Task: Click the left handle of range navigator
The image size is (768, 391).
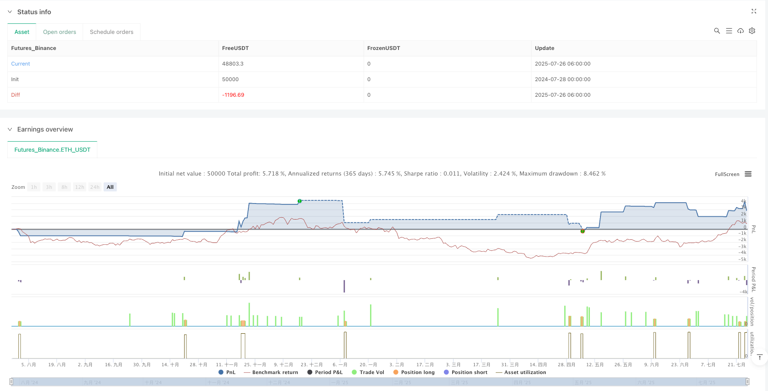Action: coord(11,382)
